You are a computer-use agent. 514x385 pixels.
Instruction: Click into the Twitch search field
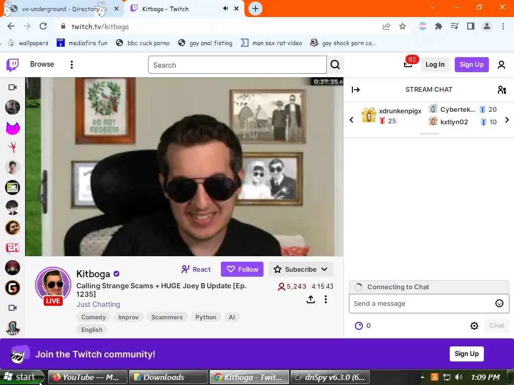(237, 65)
